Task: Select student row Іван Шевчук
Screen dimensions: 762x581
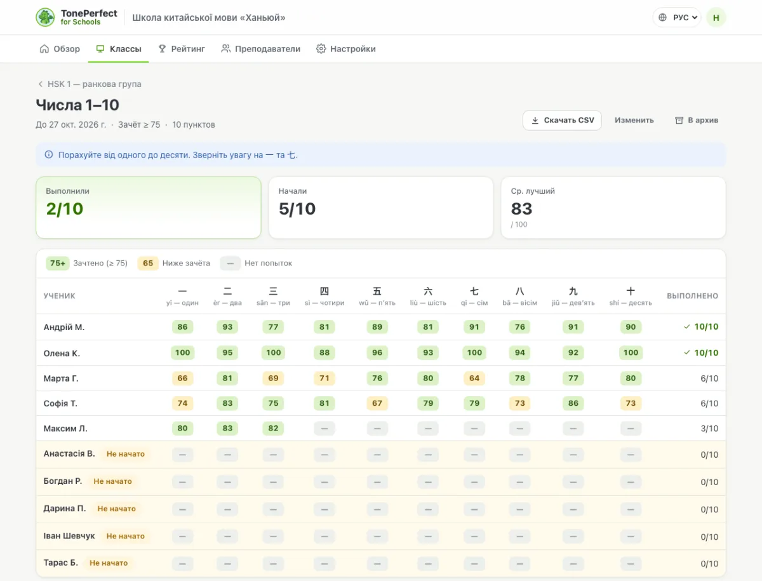Action: 381,537
